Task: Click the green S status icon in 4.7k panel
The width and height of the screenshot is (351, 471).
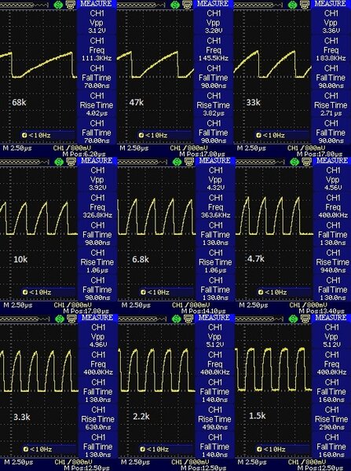Action: (294, 162)
